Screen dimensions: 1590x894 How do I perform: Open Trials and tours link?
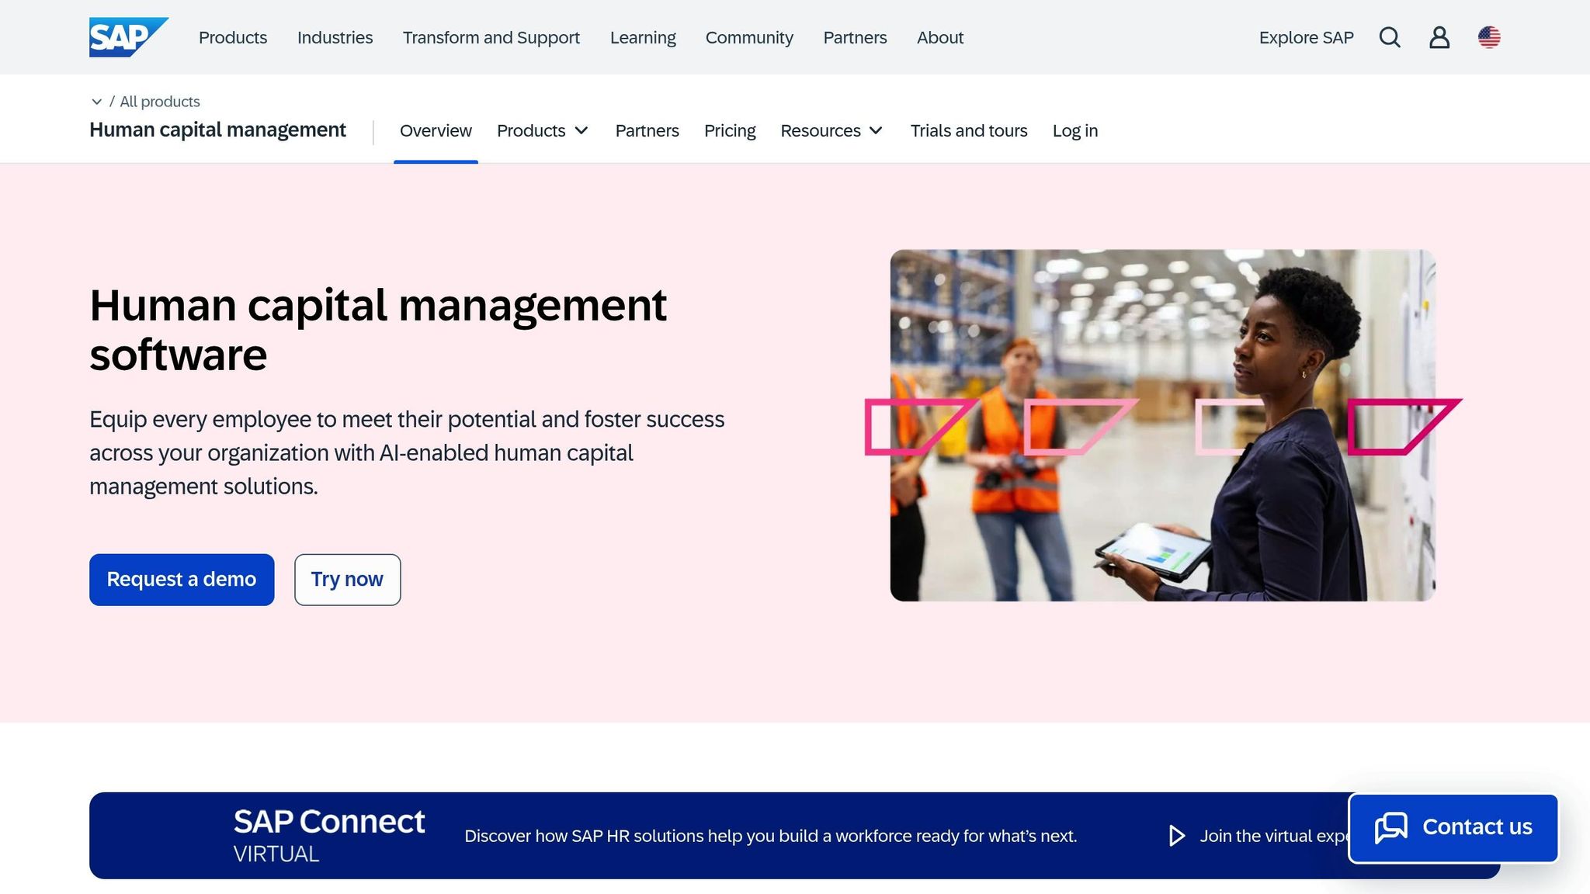coord(969,130)
